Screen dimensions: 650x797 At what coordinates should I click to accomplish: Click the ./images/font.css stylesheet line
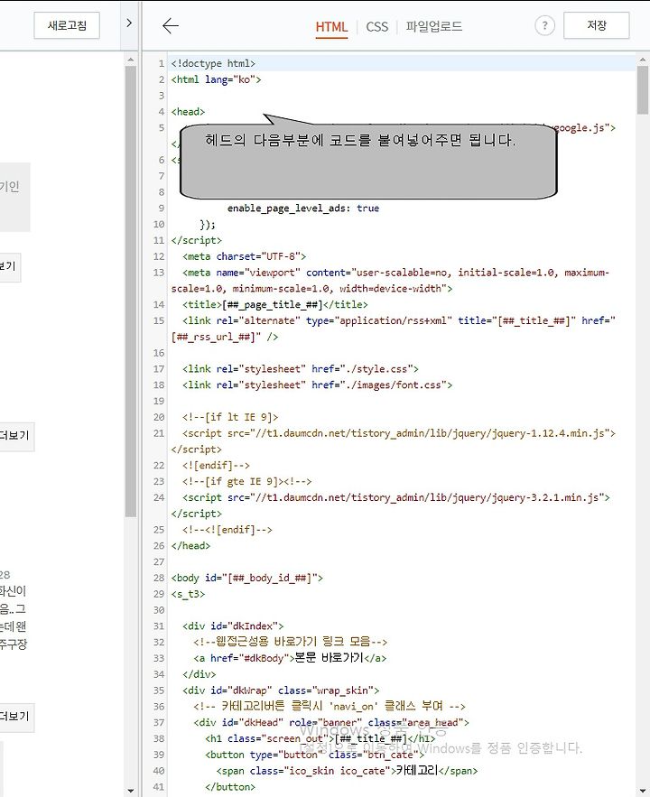pos(317,385)
